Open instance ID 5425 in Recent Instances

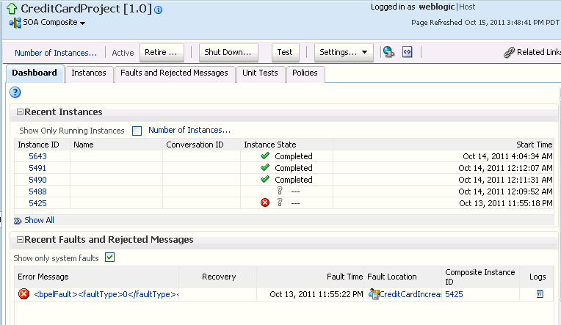(37, 203)
